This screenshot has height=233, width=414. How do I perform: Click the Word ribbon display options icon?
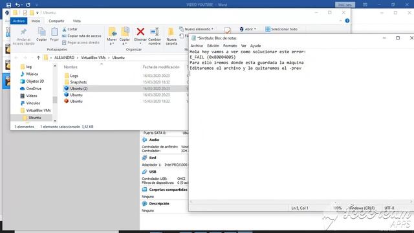click(365, 5)
